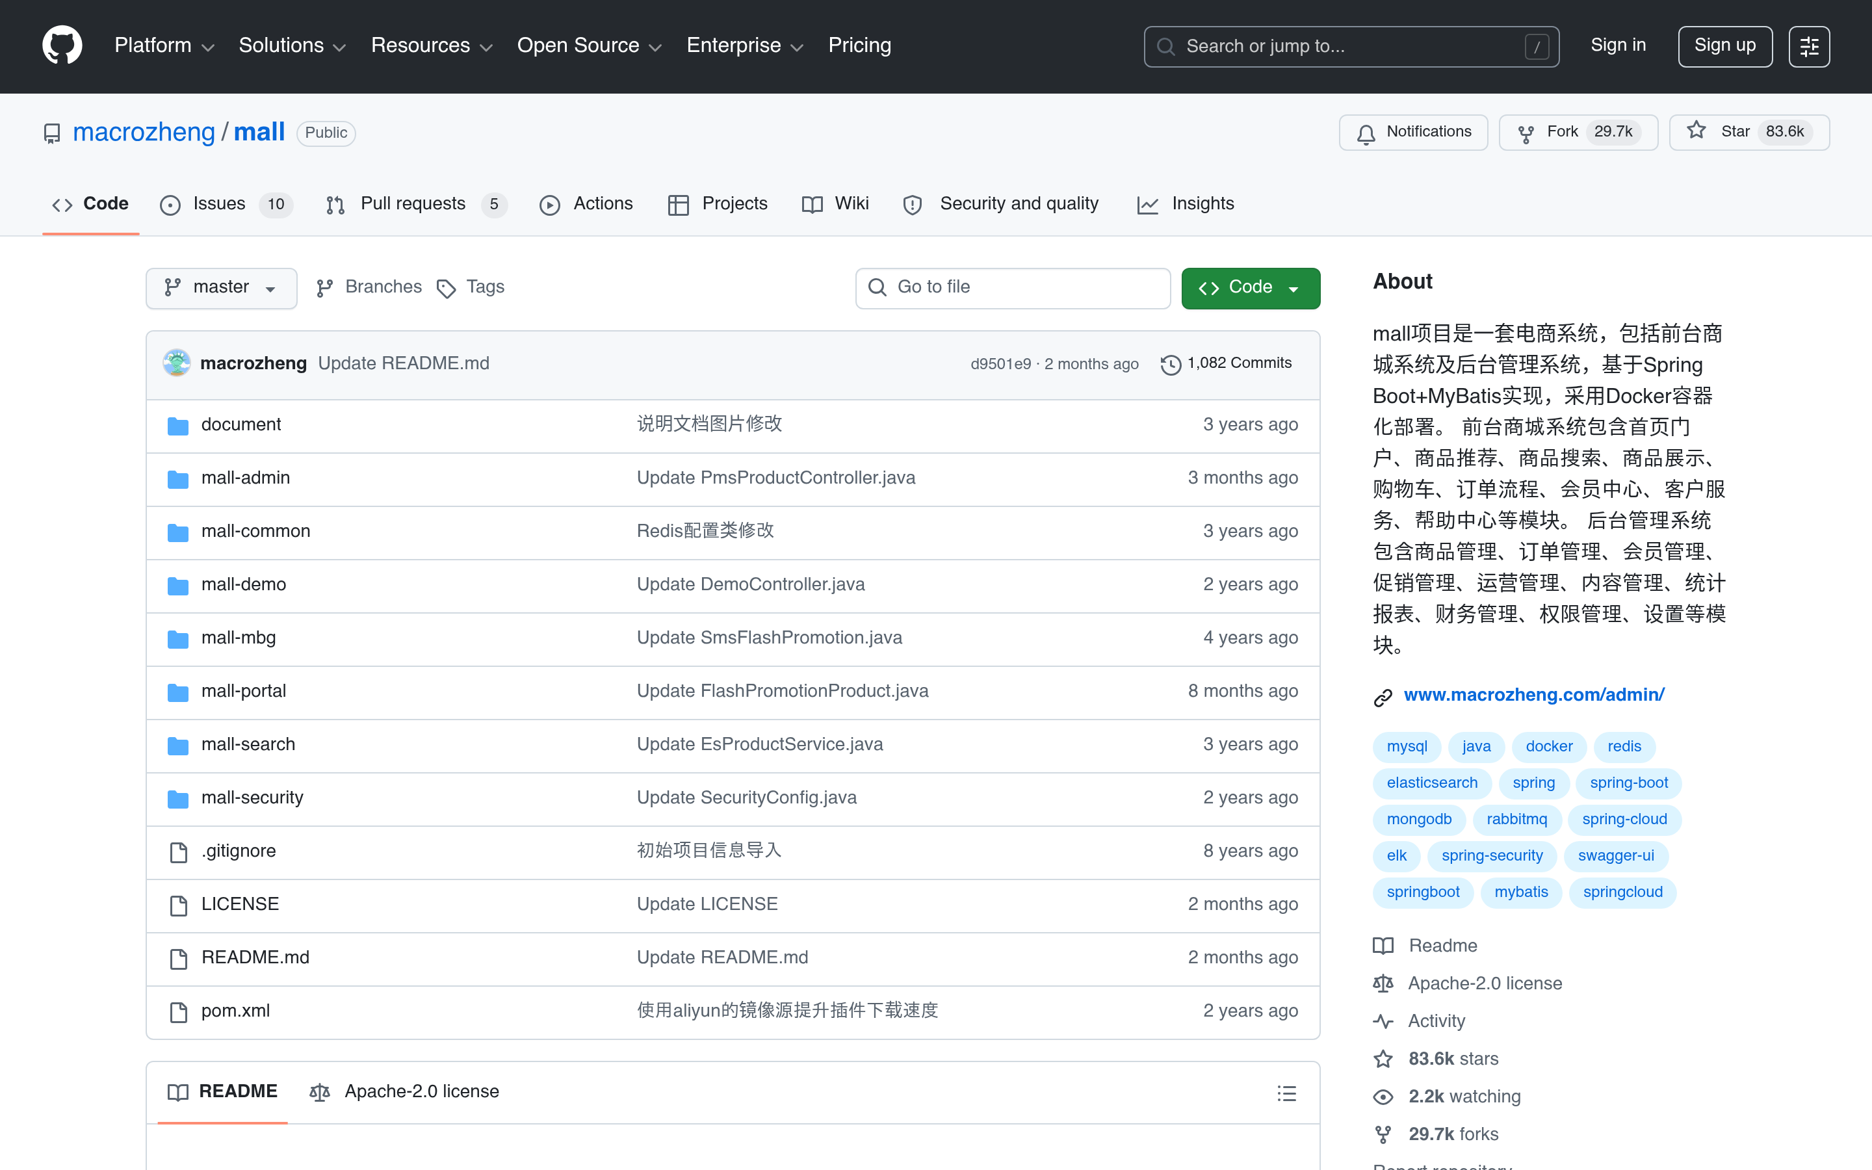This screenshot has height=1170, width=1872.
Task: Click the repository icon beside macrozheng
Action: click(x=52, y=134)
